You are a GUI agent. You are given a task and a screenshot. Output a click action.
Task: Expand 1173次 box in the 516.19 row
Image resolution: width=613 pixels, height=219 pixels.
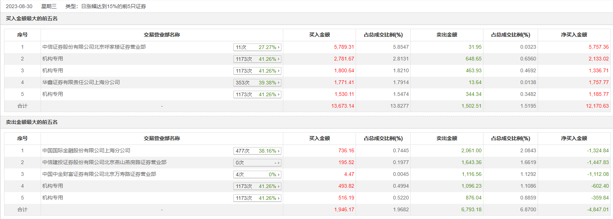coord(257,198)
